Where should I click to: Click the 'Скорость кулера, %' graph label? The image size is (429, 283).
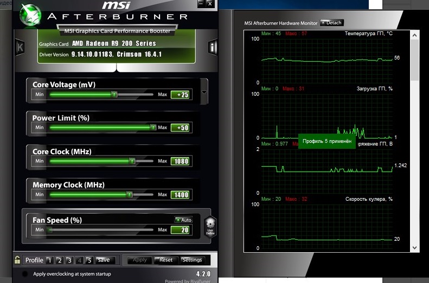(369, 199)
